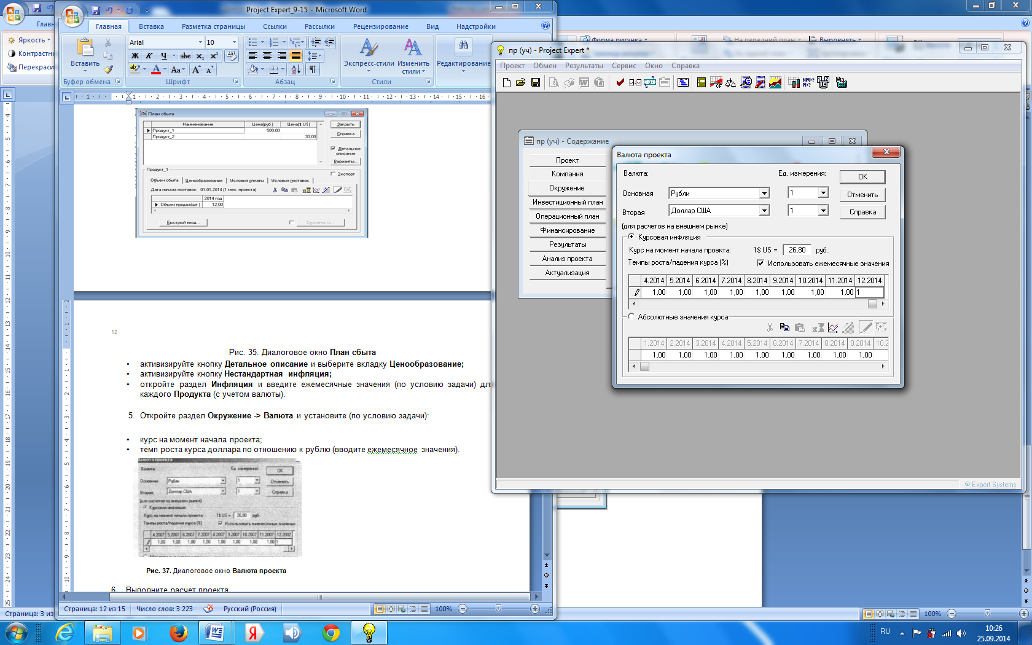Open the Arial font name dropdown in Word
Screen dimensions: 1032x645
coord(200,42)
